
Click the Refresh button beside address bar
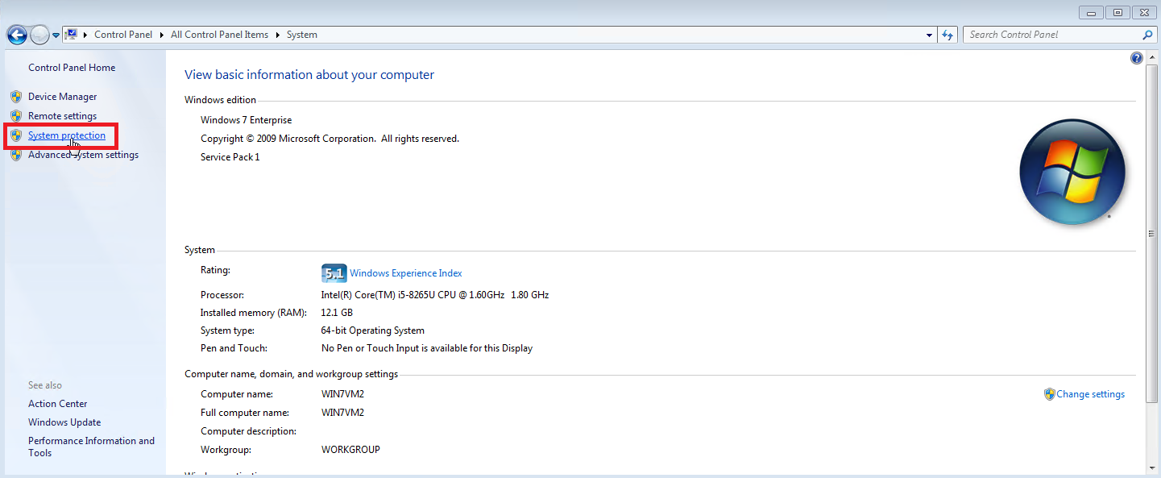947,35
